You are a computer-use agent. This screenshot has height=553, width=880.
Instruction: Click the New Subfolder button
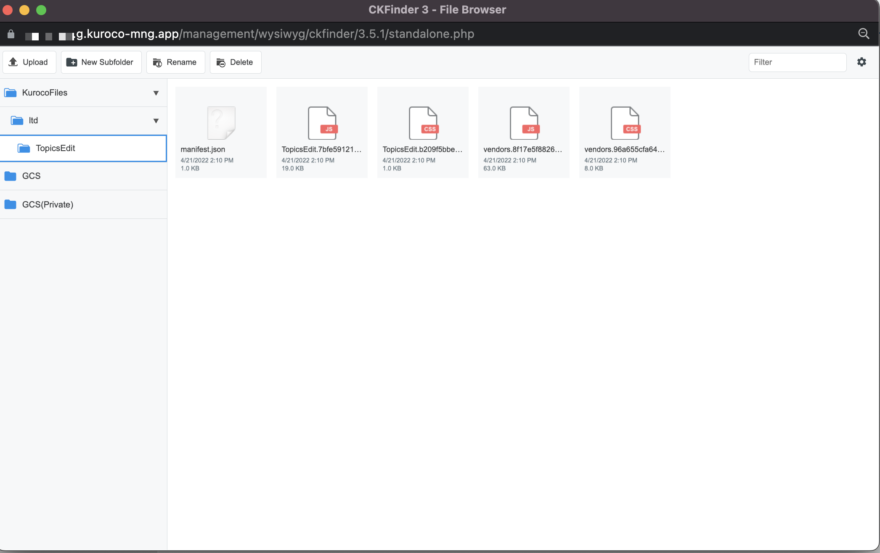click(101, 62)
